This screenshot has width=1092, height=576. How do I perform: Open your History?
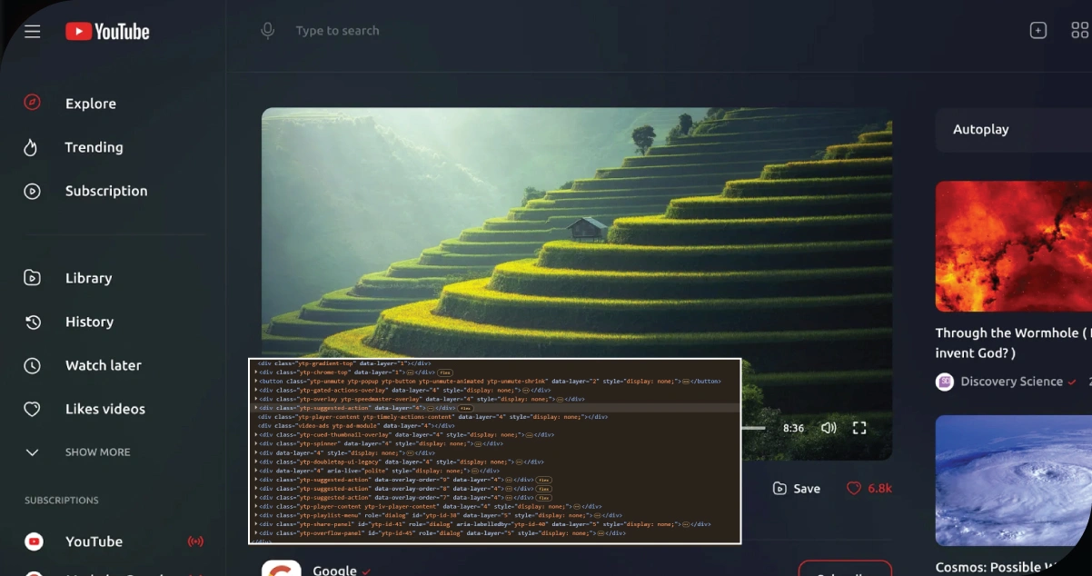pyautogui.click(x=89, y=322)
